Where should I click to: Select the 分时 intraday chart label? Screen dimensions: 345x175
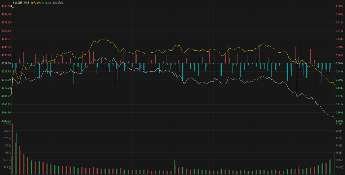26,3
